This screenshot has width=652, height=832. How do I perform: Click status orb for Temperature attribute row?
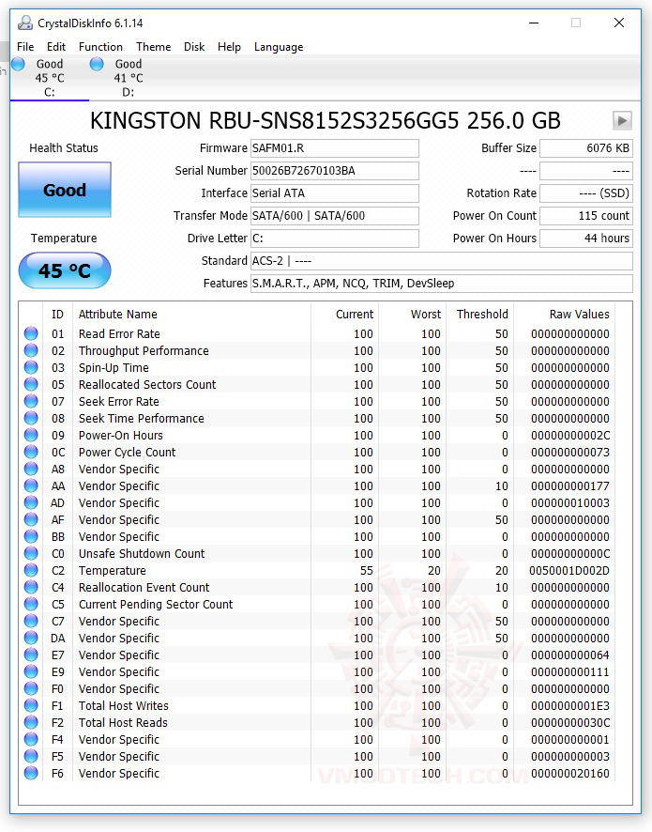pos(31,570)
